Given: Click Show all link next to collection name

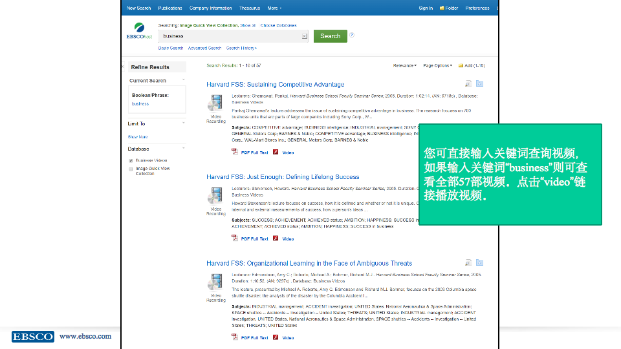Looking at the screenshot, I should click(x=248, y=25).
